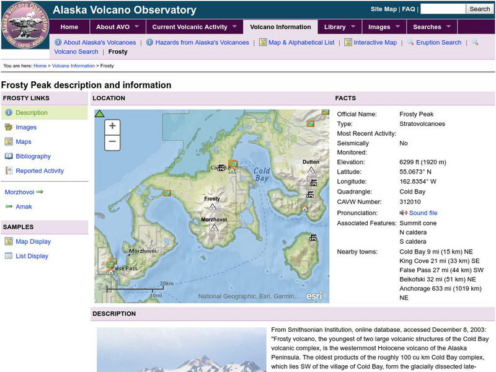Viewport: 496px width, 372px height.
Task: Click Home in the navigation bar
Action: 69,27
